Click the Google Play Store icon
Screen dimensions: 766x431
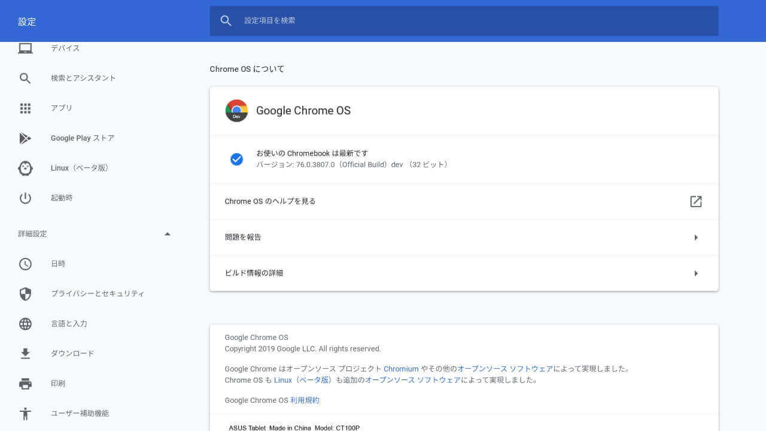point(25,138)
